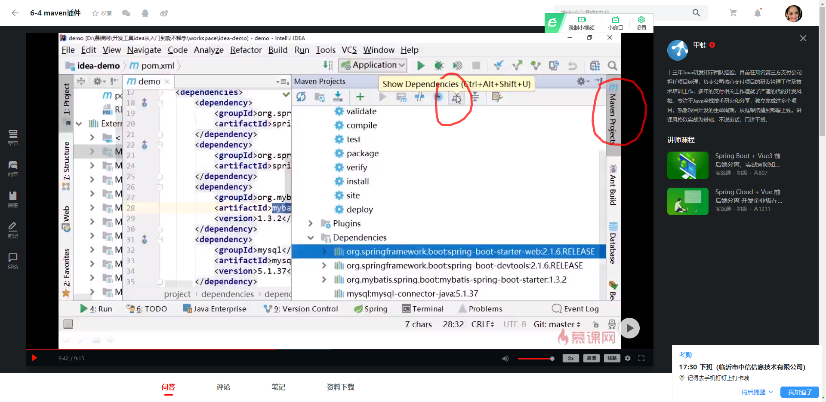Toggle video volume mute icon
The height and width of the screenshot is (402, 826).
505,358
